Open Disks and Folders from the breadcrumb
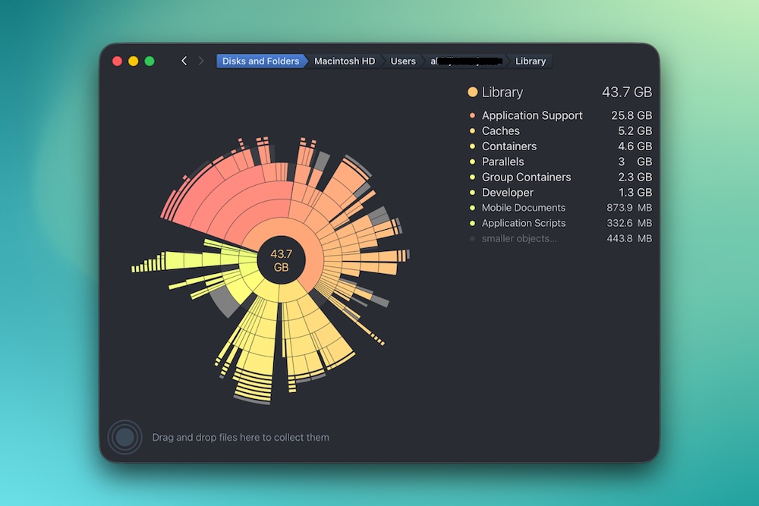Screen dimensions: 759x506 click(261, 61)
